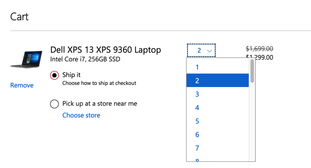Click the Dell XPS laptop thumbnail image
311x168 pixels.
point(26,59)
